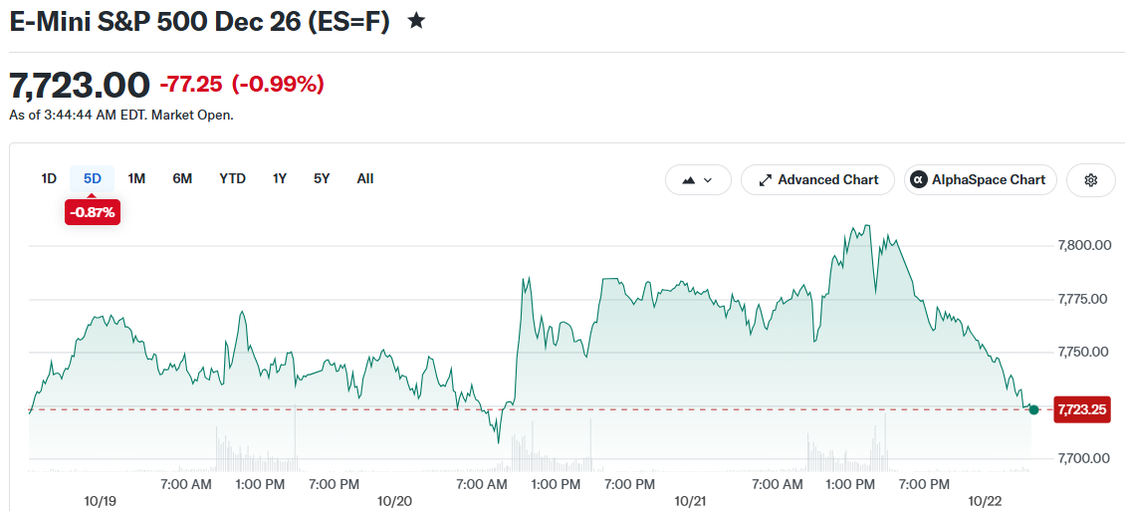Click the 7,700.00 axis label

[x=1085, y=458]
